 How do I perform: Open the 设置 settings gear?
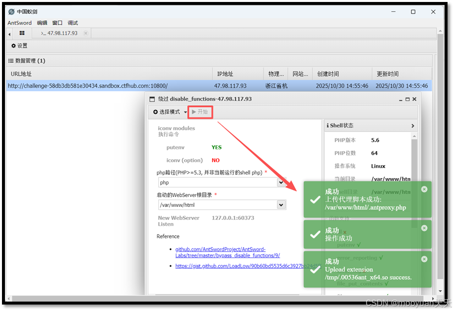click(x=19, y=46)
